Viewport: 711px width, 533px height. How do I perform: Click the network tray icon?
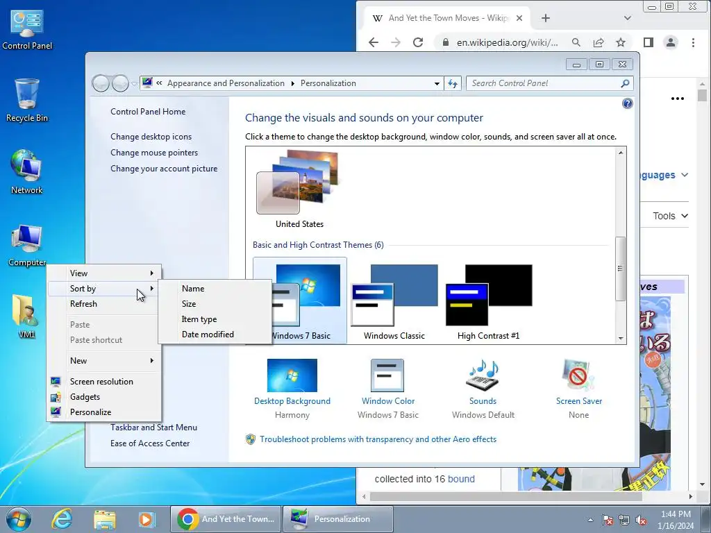click(x=624, y=520)
